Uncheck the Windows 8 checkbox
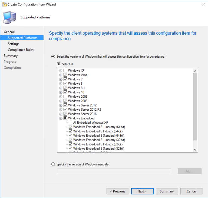The height and width of the screenshot is (198, 208). (65, 84)
